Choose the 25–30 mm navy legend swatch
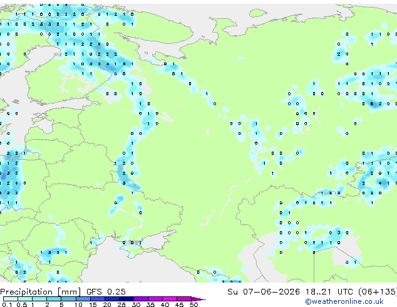Image resolution: width=397 pixels, height=307 pixels. coord(126,299)
